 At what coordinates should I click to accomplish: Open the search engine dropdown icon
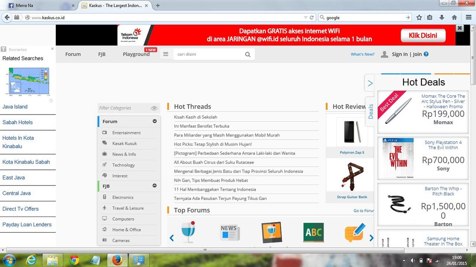coord(322,17)
